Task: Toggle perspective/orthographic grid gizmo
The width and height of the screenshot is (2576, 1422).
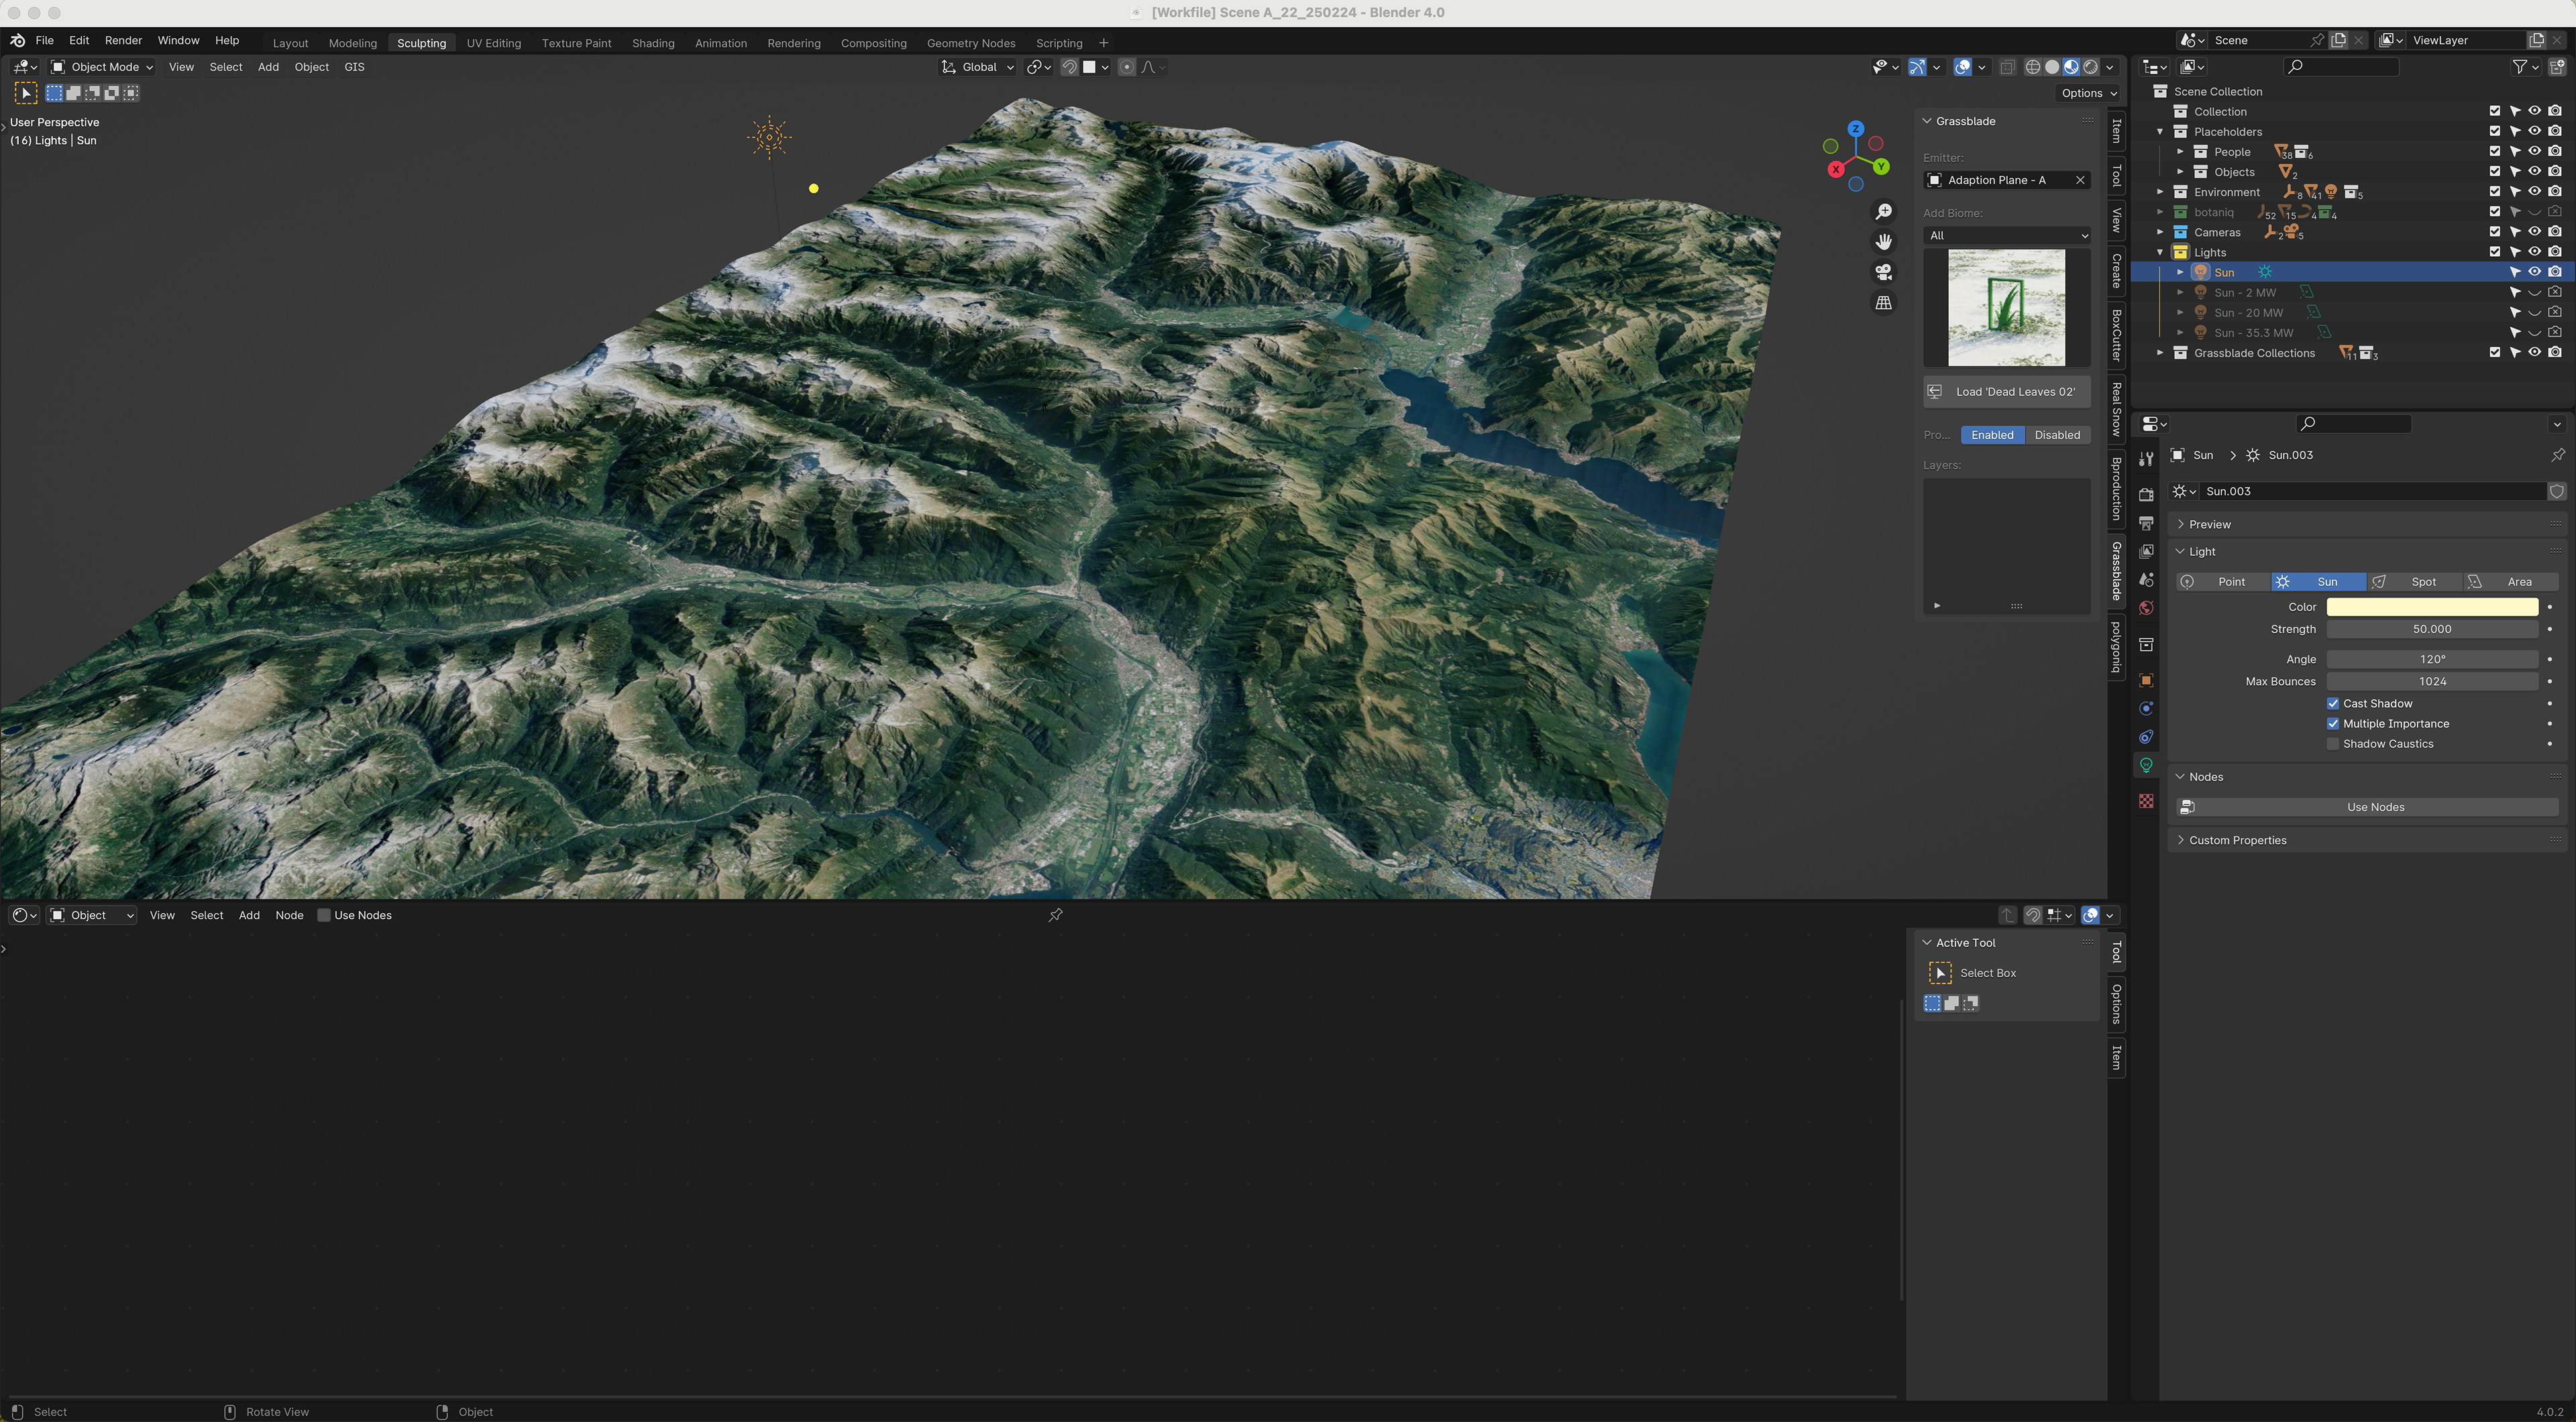Action: pos(1884,302)
